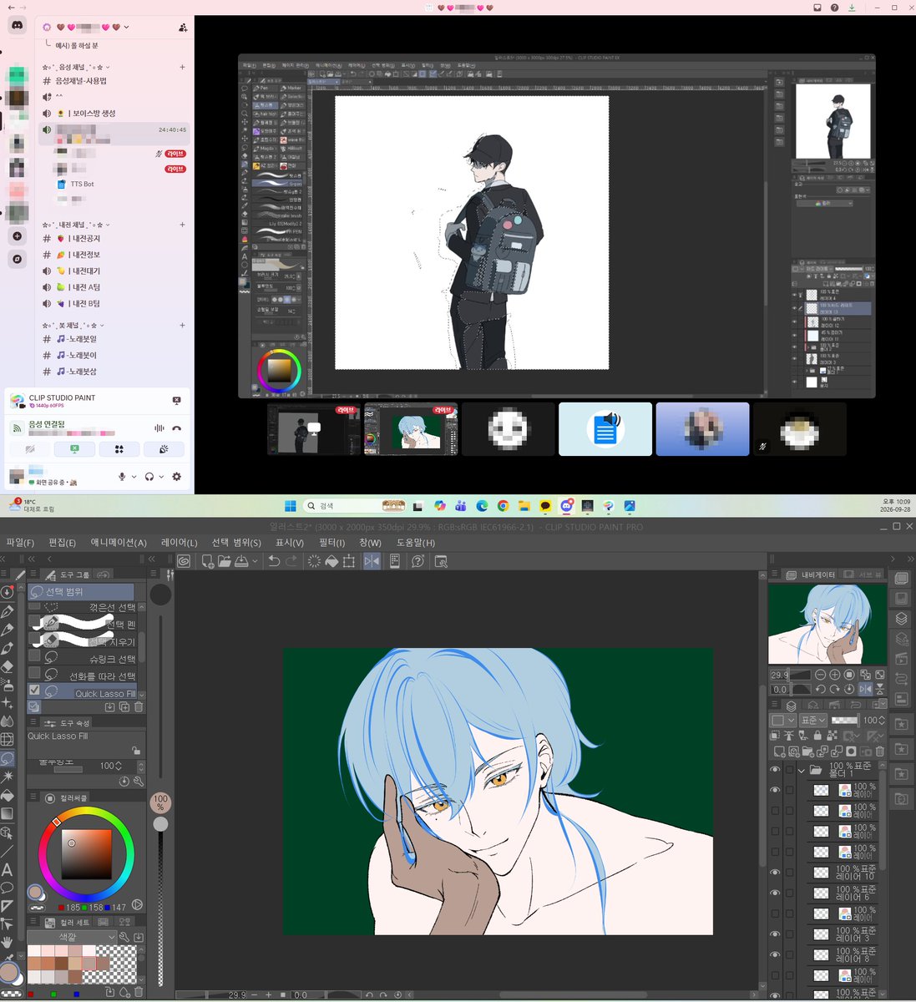Toggle Quick Lasso Fill checkbox
Screen dimensions: 916x1002
coord(34,691)
